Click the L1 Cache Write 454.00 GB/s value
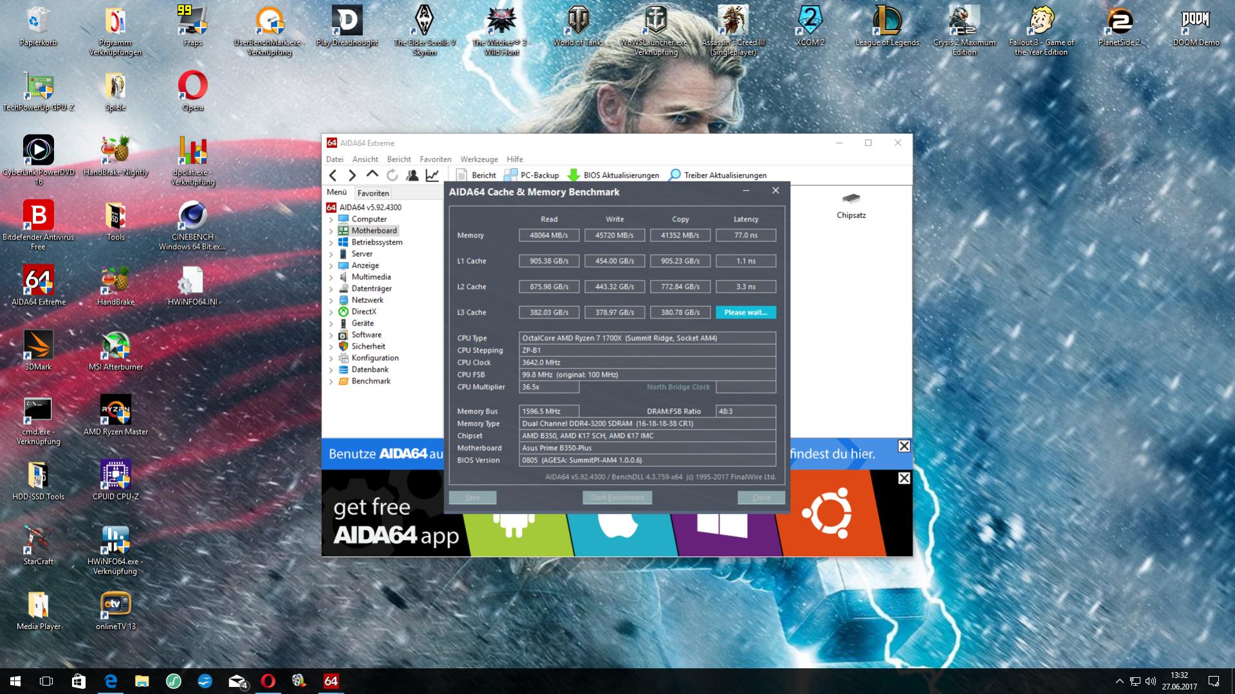Screen dimensions: 1235x694 [615, 260]
